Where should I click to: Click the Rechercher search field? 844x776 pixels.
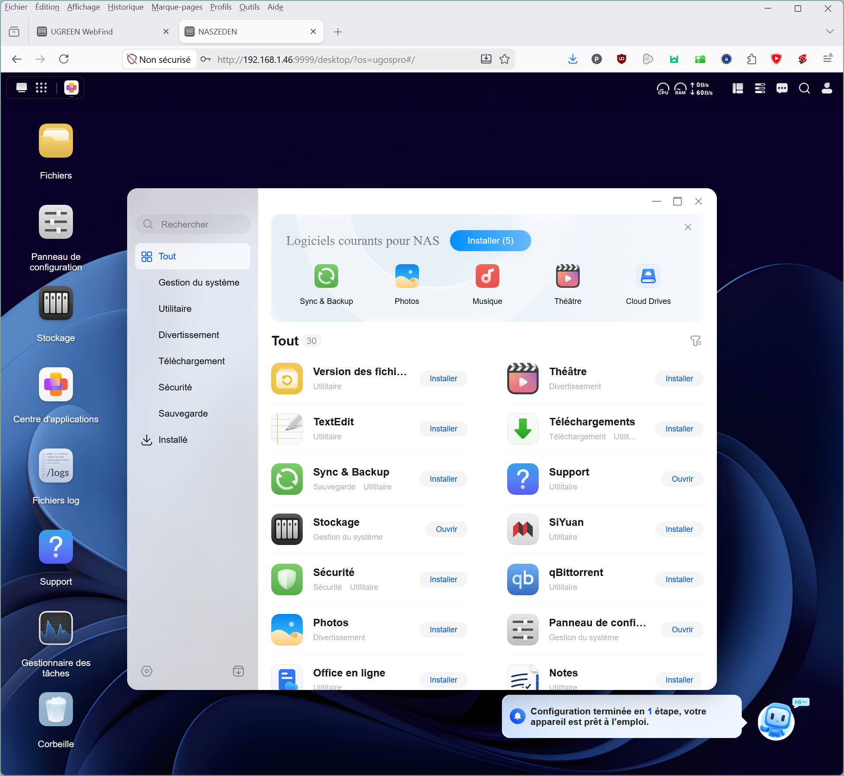coord(193,224)
